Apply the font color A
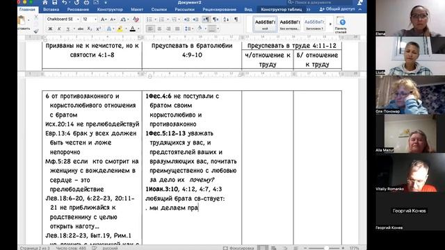The height and width of the screenshot is (250, 445). coord(132,28)
